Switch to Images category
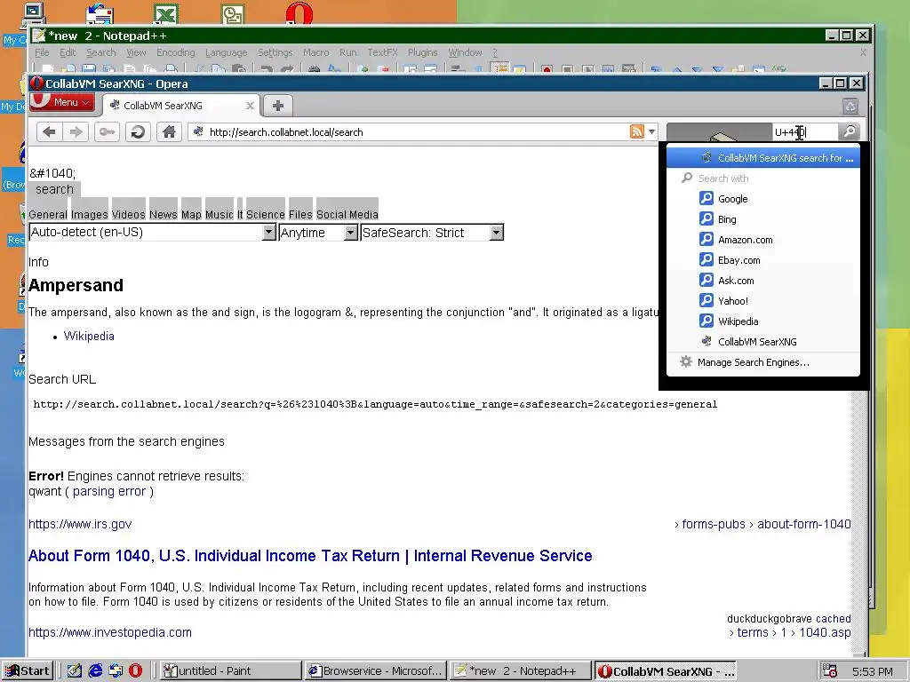 (89, 215)
